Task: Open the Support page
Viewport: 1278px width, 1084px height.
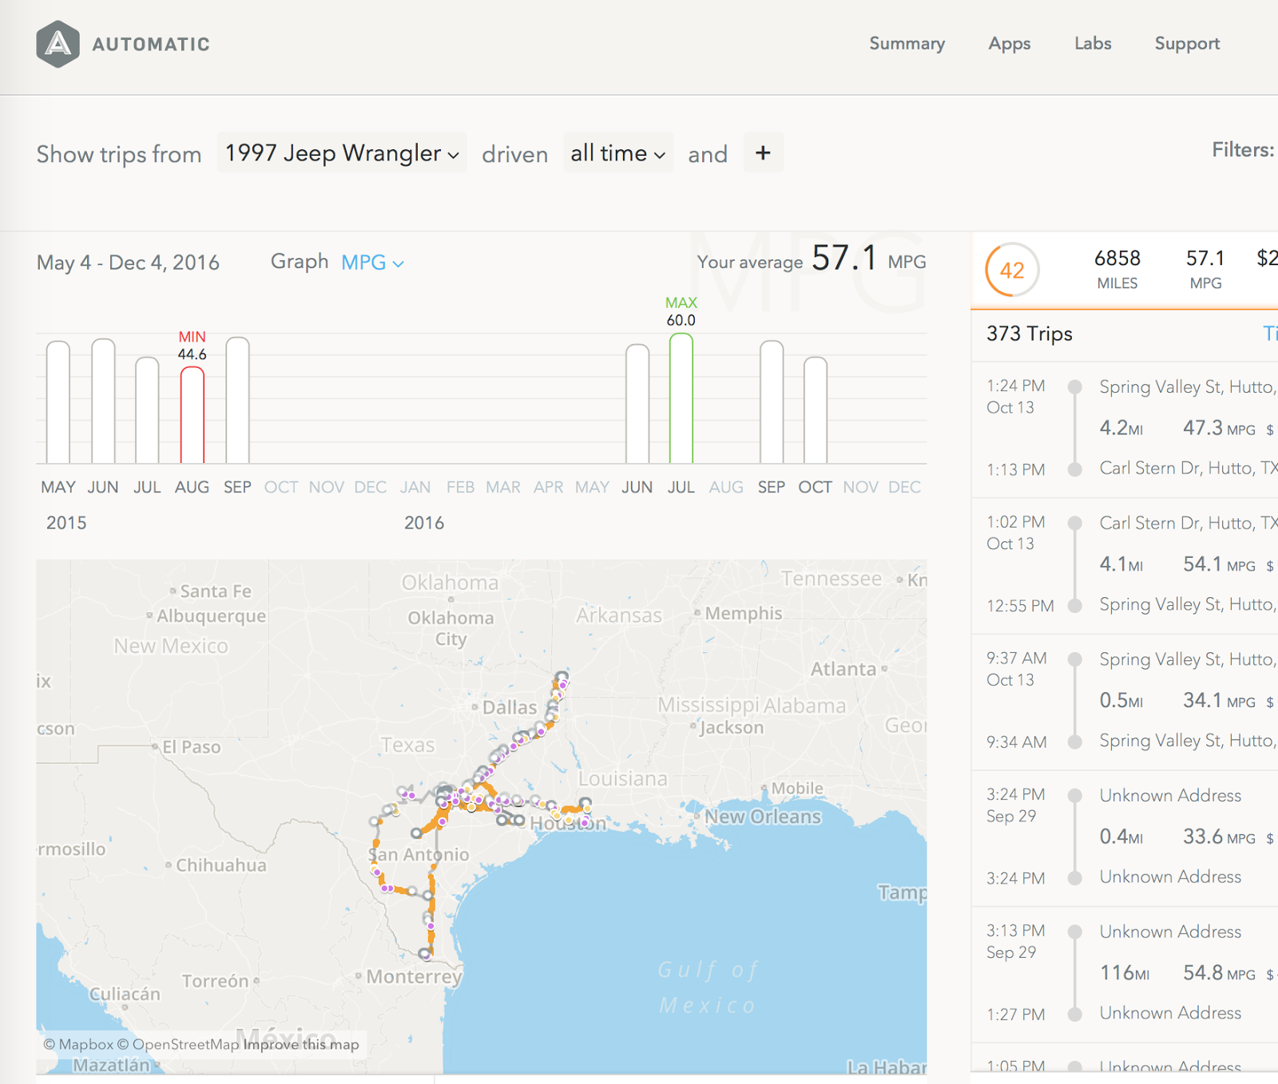Action: (x=1187, y=44)
